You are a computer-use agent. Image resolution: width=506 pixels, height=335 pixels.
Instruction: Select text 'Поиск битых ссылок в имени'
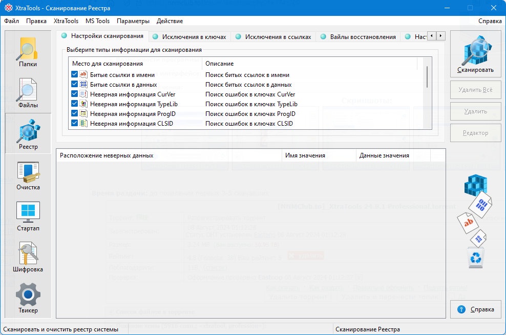tap(247, 75)
